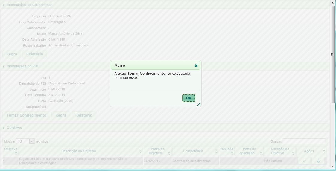Open Relatório in Informações do Colaborador
336x171 pixels.
coord(34,54)
